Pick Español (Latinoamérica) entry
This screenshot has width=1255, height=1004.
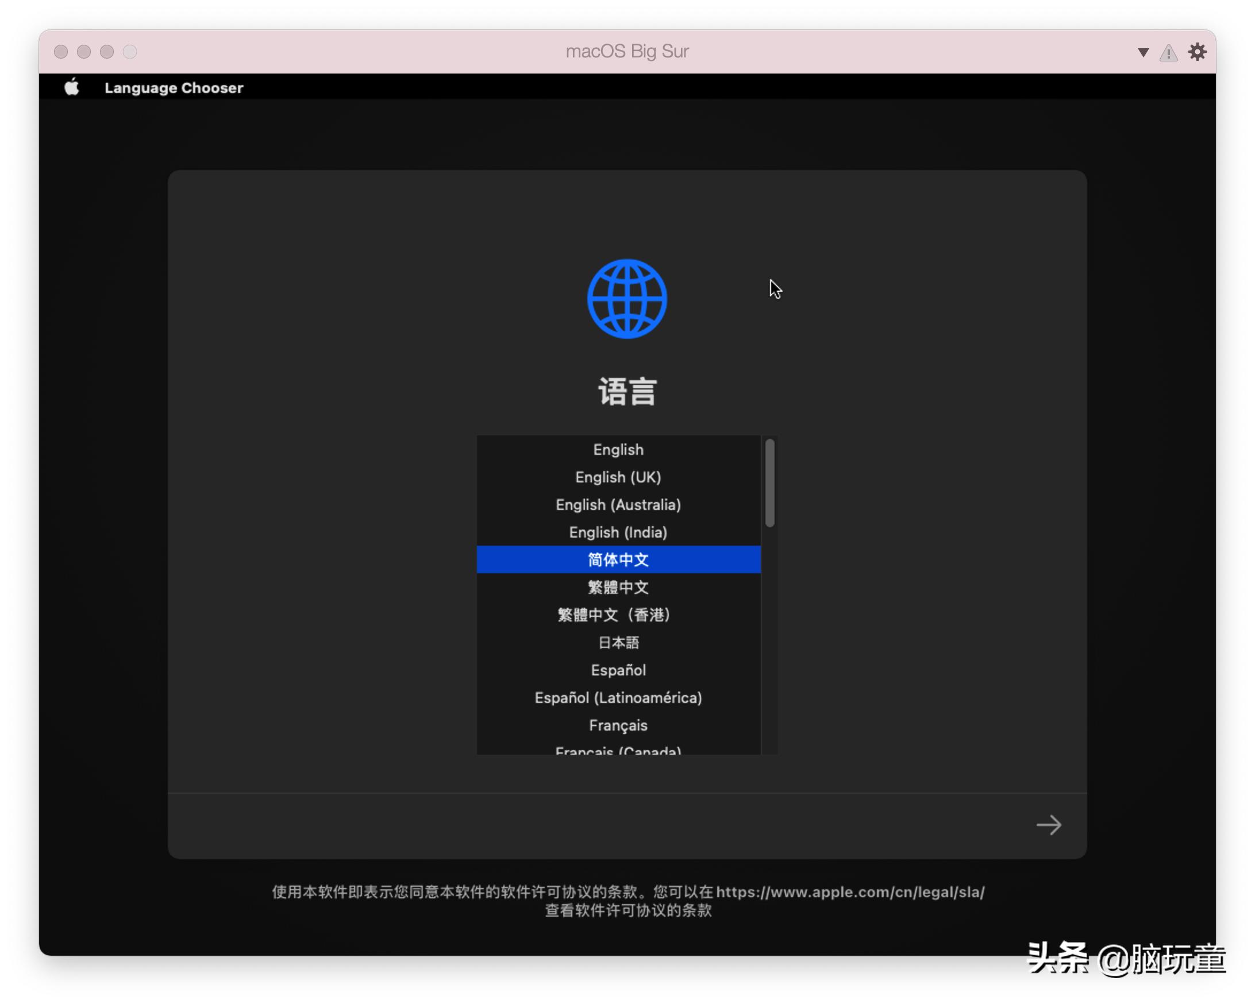point(618,697)
